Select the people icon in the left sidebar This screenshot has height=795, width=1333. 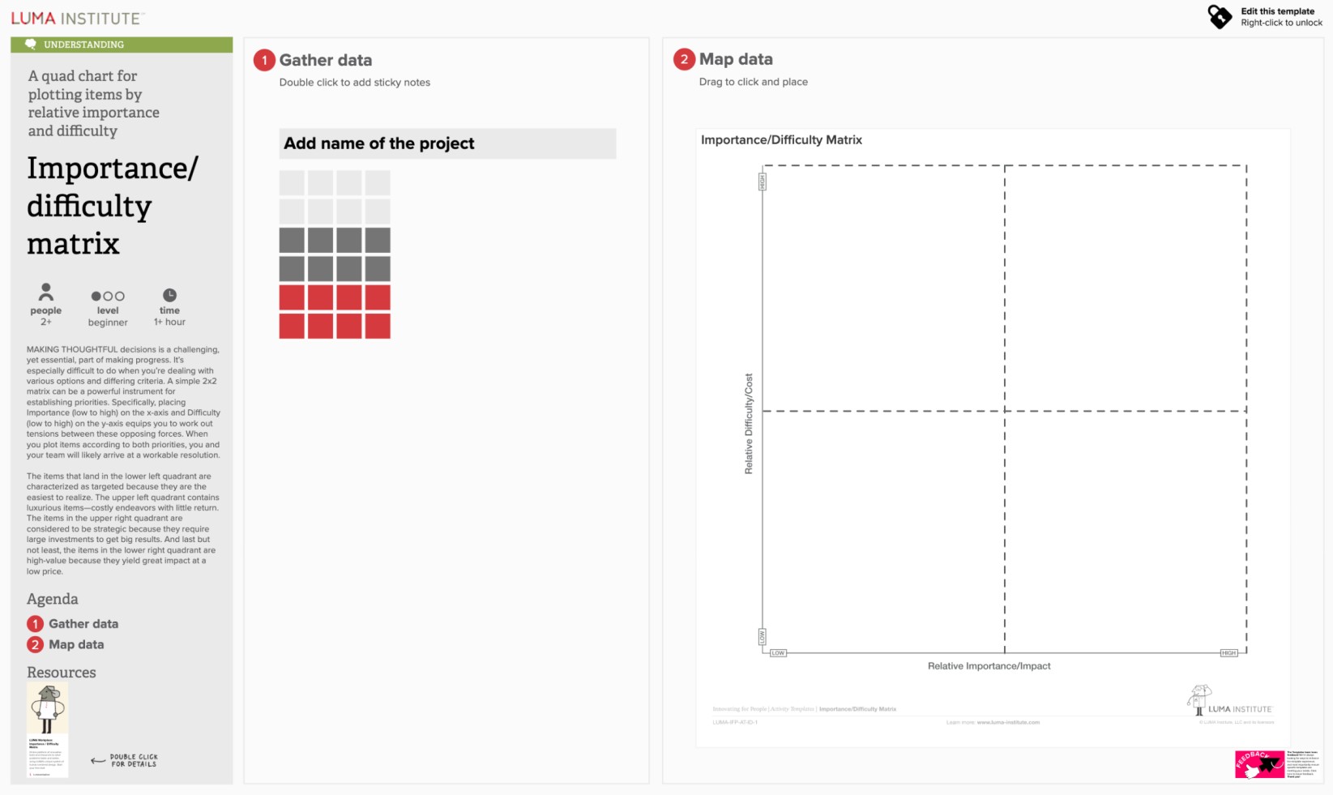point(46,293)
